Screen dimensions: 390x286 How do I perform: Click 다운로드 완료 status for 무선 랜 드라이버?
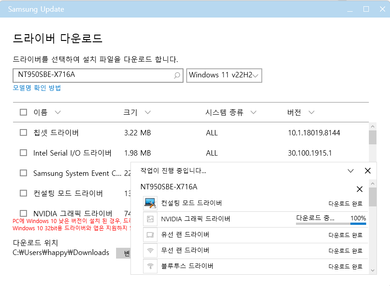[x=345, y=250]
